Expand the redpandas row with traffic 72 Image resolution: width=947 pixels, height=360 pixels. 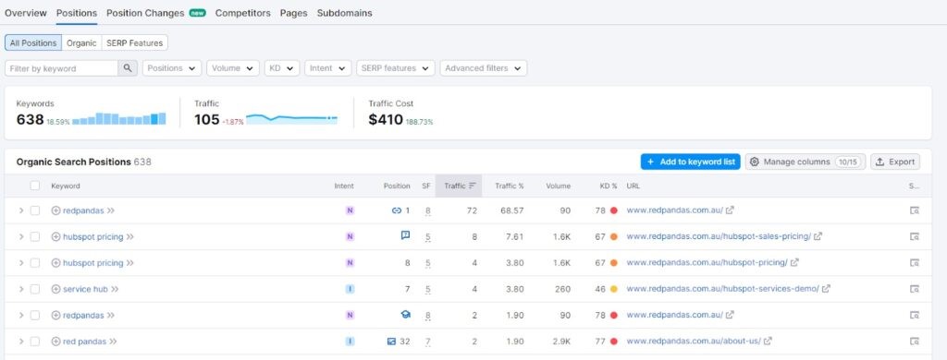(20, 210)
